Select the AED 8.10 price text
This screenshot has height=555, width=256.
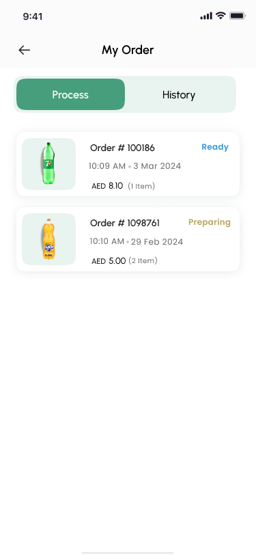(x=107, y=186)
